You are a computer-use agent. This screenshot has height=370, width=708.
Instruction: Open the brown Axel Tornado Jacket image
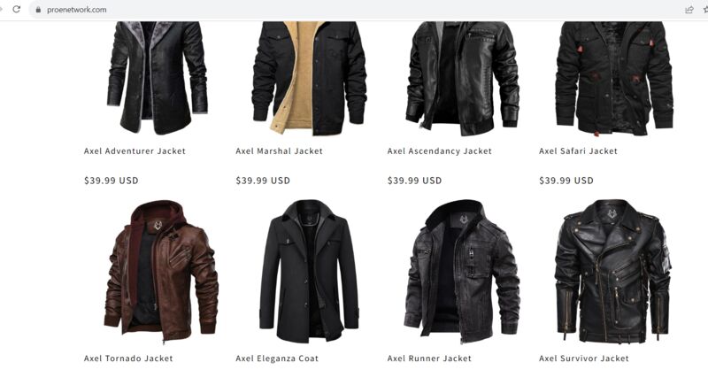pyautogui.click(x=161, y=271)
